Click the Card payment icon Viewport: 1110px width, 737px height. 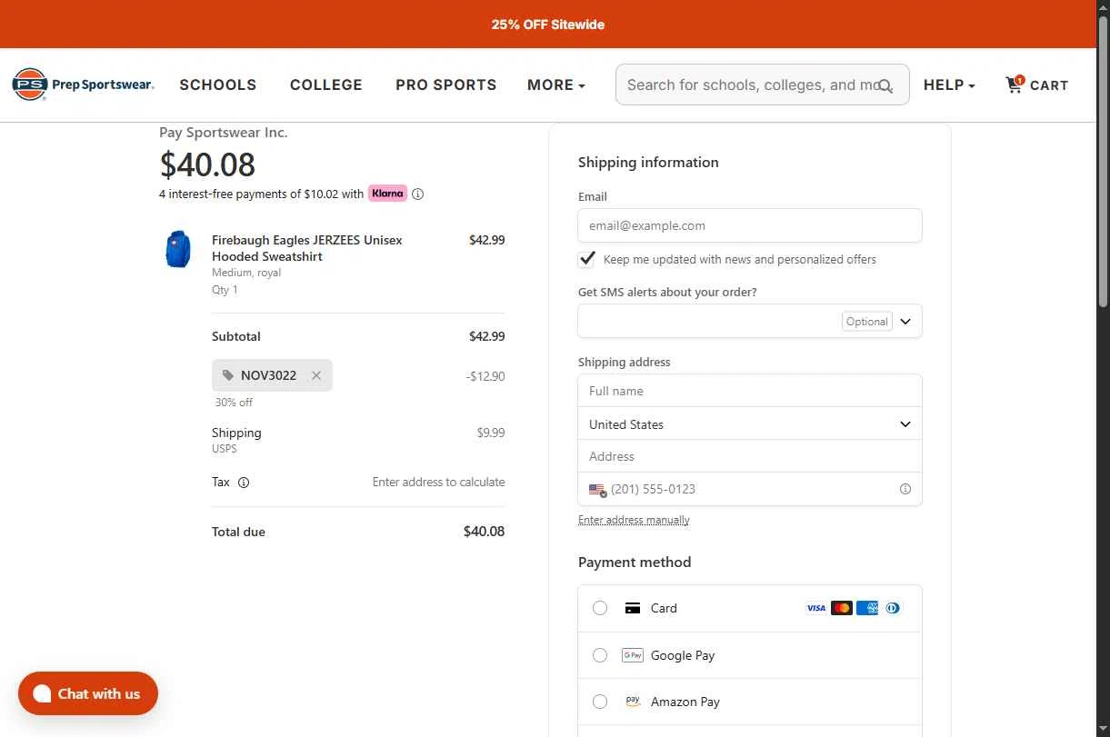633,608
